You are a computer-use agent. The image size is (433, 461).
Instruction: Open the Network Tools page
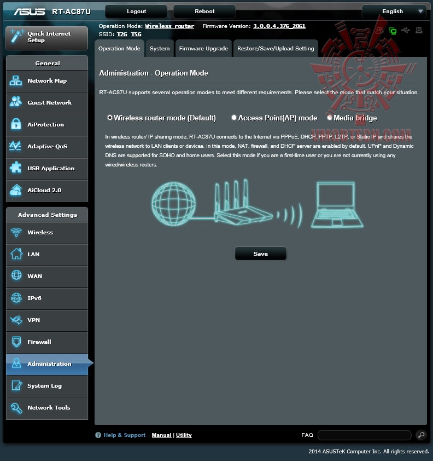click(46, 408)
